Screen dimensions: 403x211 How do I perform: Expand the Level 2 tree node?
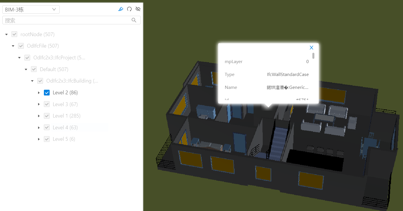click(x=39, y=93)
